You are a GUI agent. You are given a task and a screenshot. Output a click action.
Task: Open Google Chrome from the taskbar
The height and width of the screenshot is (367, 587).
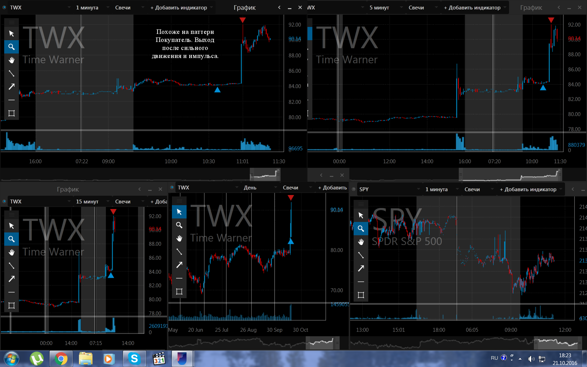pos(61,359)
